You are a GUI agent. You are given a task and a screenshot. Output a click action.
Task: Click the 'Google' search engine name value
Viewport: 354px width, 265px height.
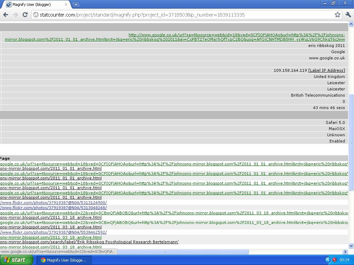coord(338,52)
